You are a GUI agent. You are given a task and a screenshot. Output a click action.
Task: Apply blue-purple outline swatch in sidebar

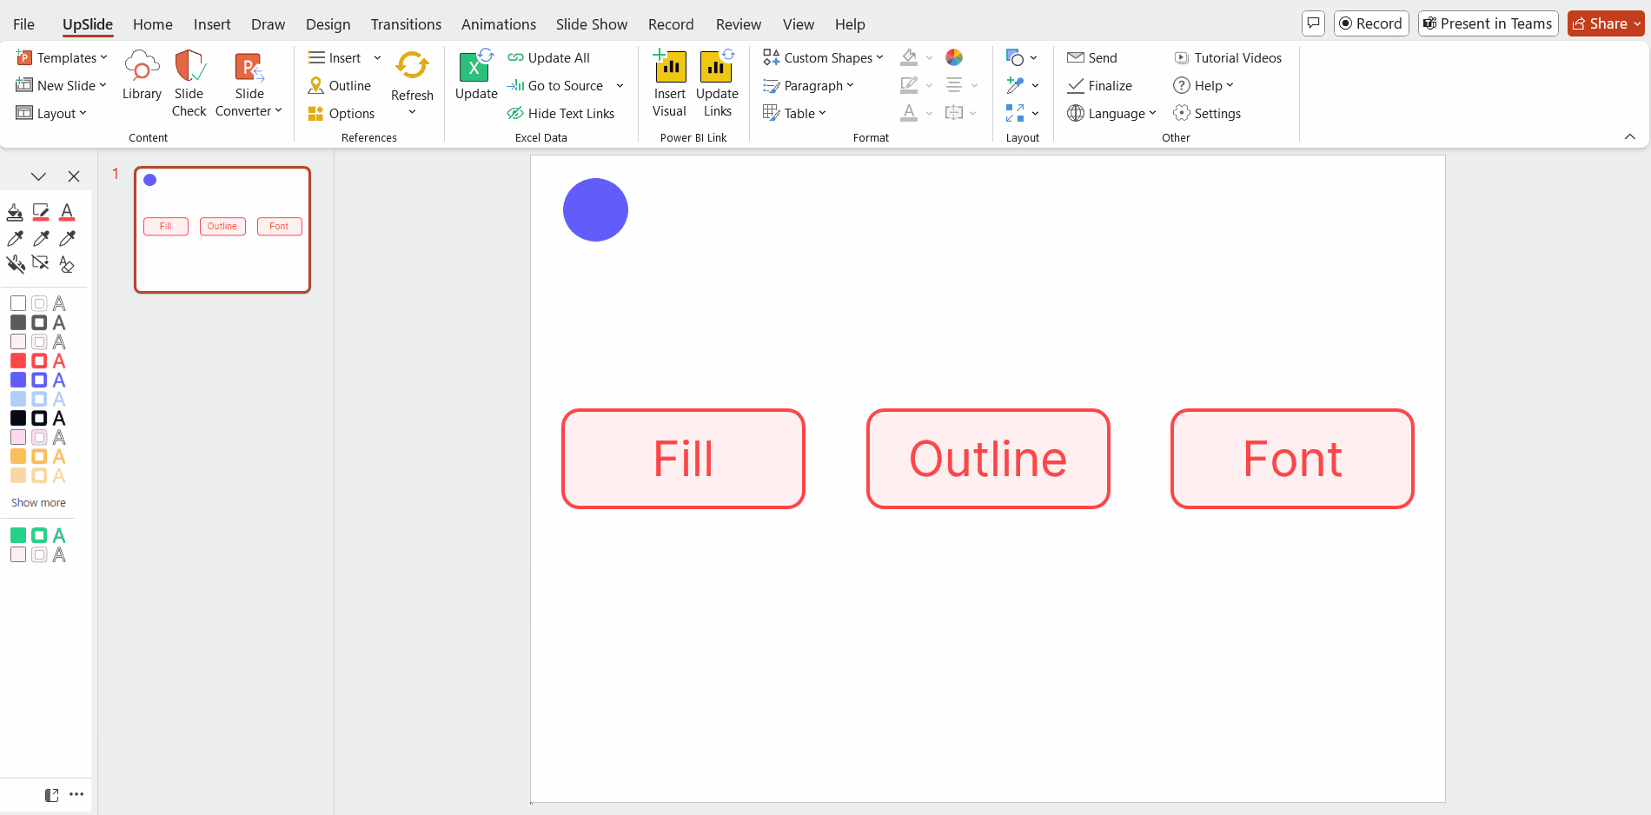coord(39,380)
